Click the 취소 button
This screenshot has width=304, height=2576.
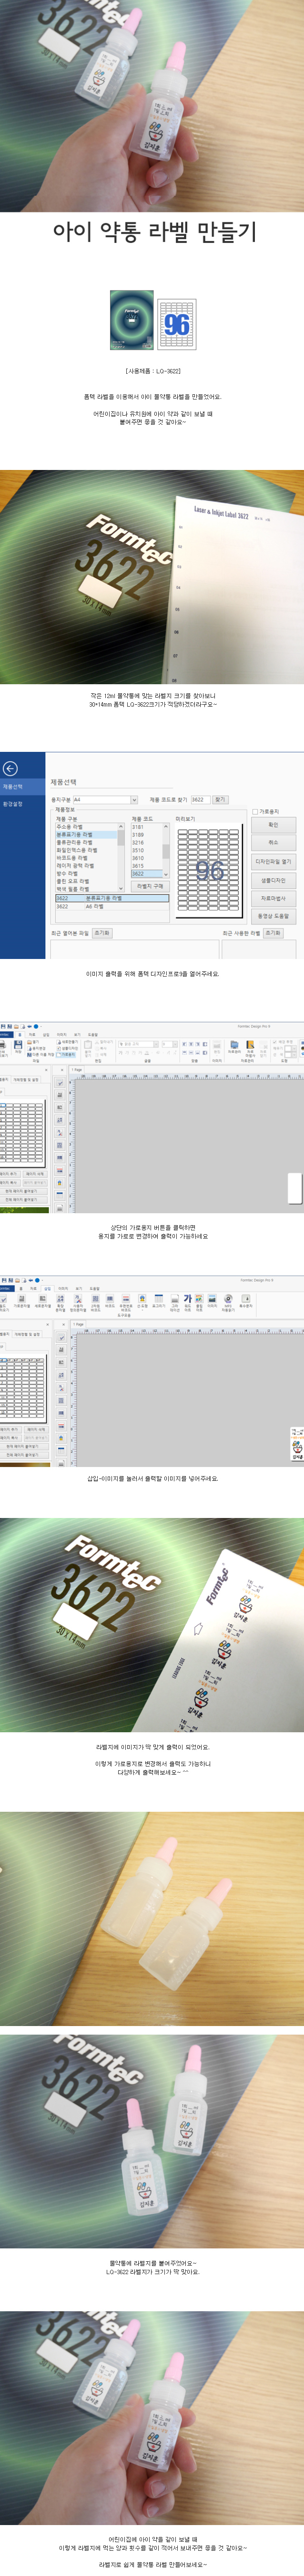coord(273,843)
